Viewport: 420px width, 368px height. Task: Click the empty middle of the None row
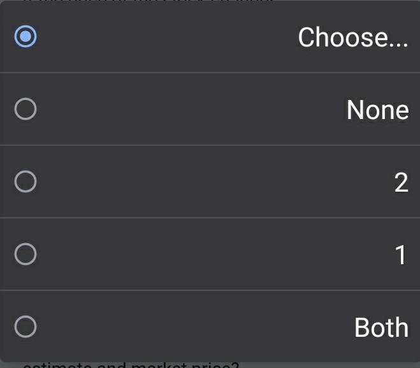(191, 110)
